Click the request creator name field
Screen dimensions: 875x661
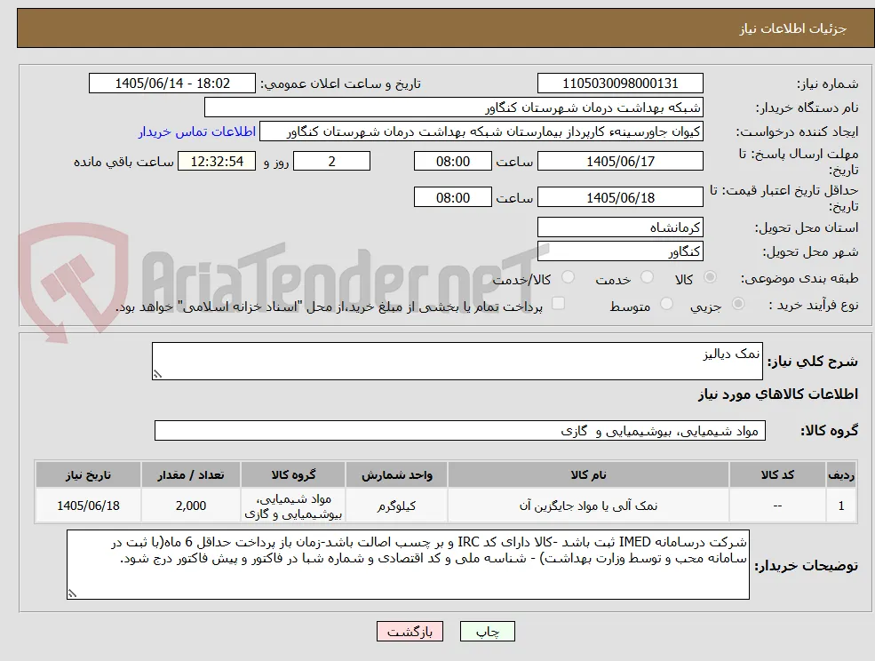481,131
